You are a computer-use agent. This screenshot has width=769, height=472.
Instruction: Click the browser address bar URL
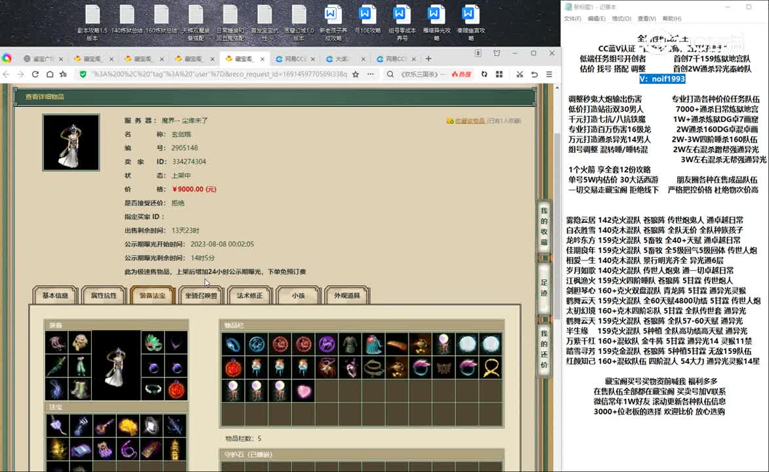[x=219, y=74]
